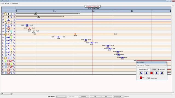Click the blue X marker on the Moon sextile Venus line
175x98 pixels.
58,37
